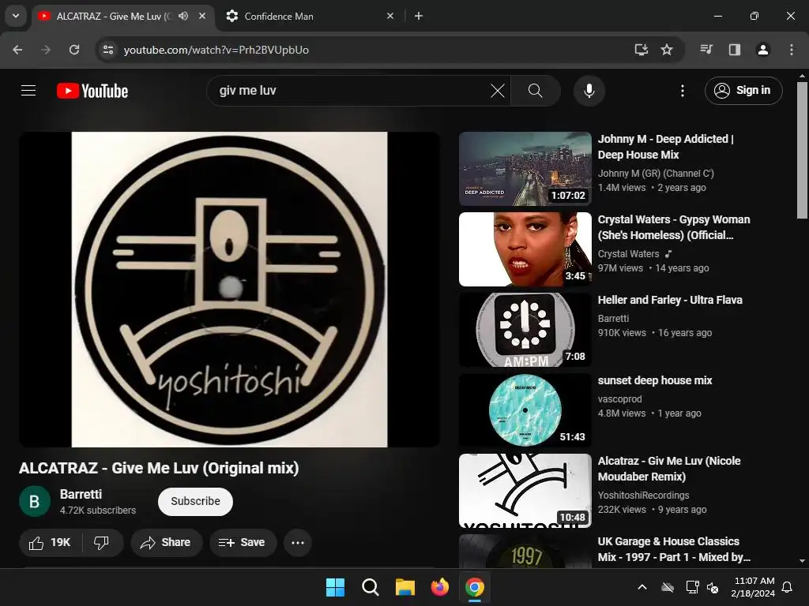Visit the YoshitoshiRecordings channel name
This screenshot has height=606, width=809.
click(x=643, y=496)
